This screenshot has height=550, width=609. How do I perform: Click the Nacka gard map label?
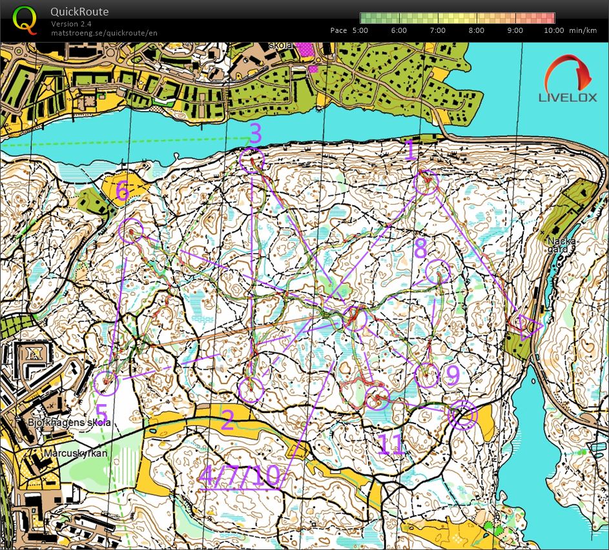[562, 245]
